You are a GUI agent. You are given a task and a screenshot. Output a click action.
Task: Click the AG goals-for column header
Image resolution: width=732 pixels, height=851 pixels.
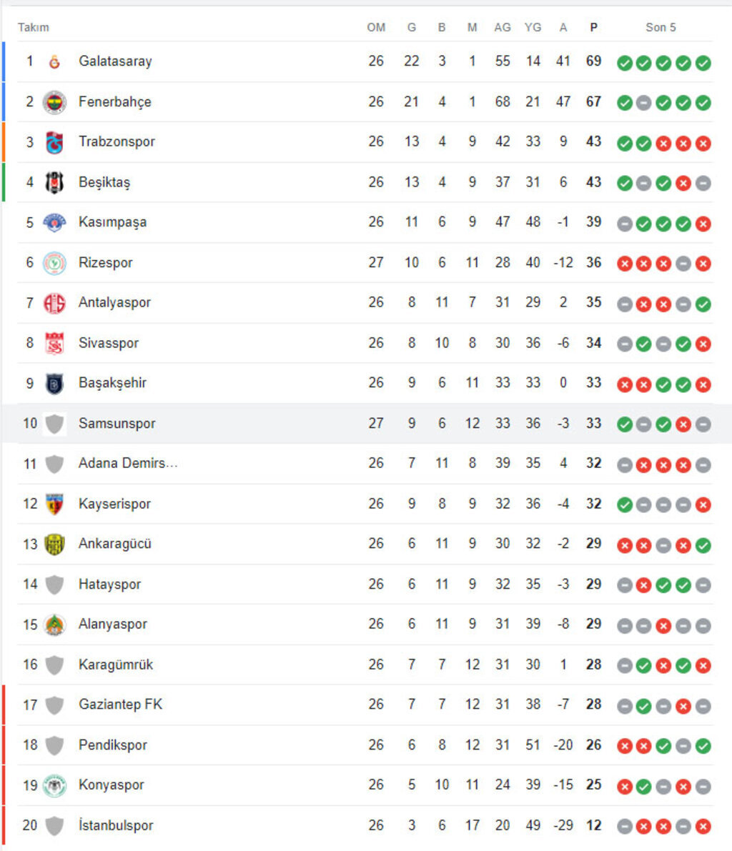[503, 27]
